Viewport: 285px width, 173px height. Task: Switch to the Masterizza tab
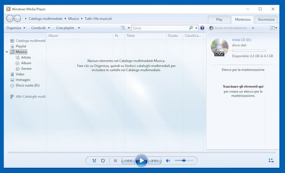click(242, 20)
